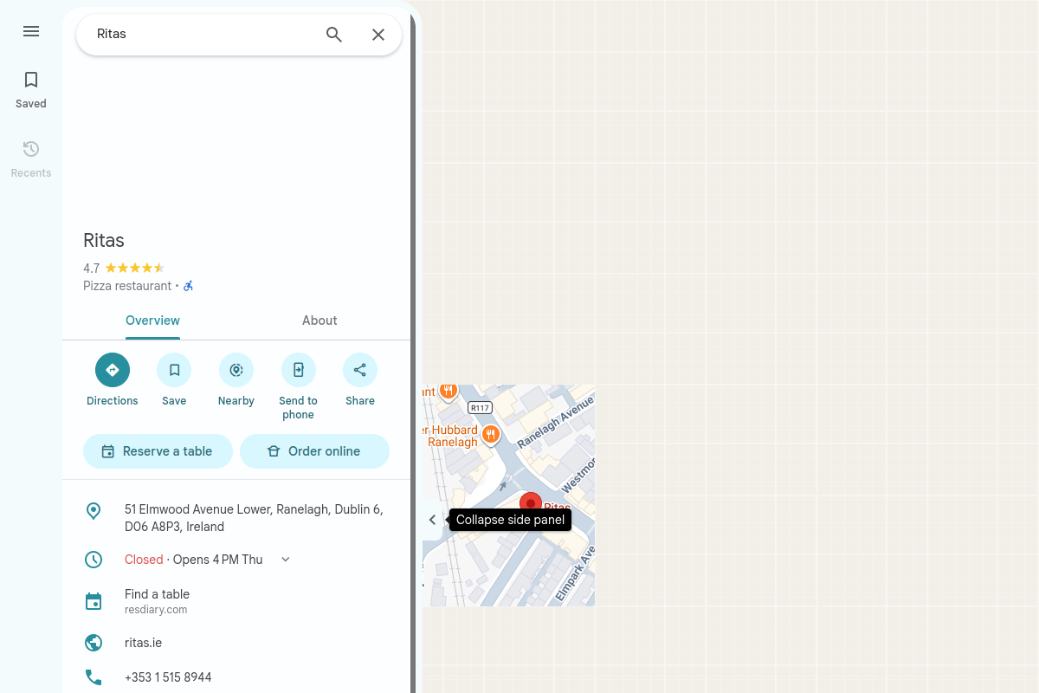1039x693 pixels.
Task: Share the Ritas place
Action: click(360, 379)
